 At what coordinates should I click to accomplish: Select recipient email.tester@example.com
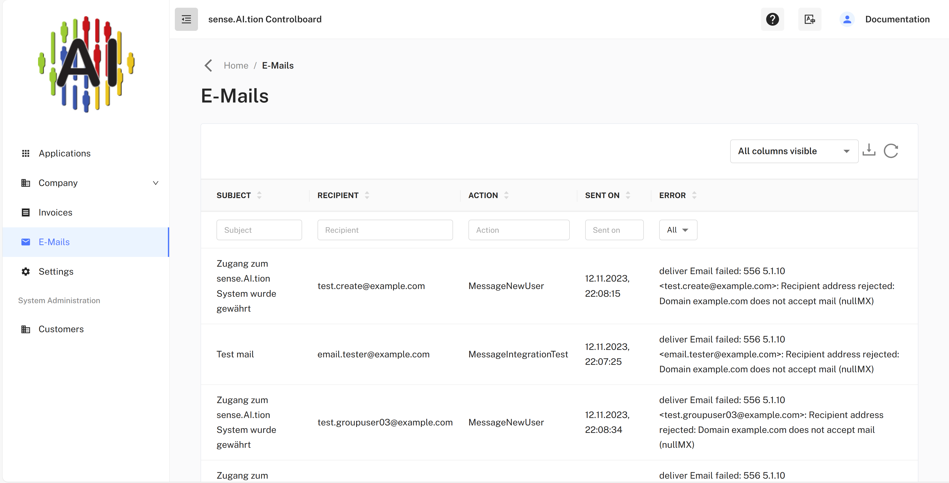pyautogui.click(x=373, y=354)
